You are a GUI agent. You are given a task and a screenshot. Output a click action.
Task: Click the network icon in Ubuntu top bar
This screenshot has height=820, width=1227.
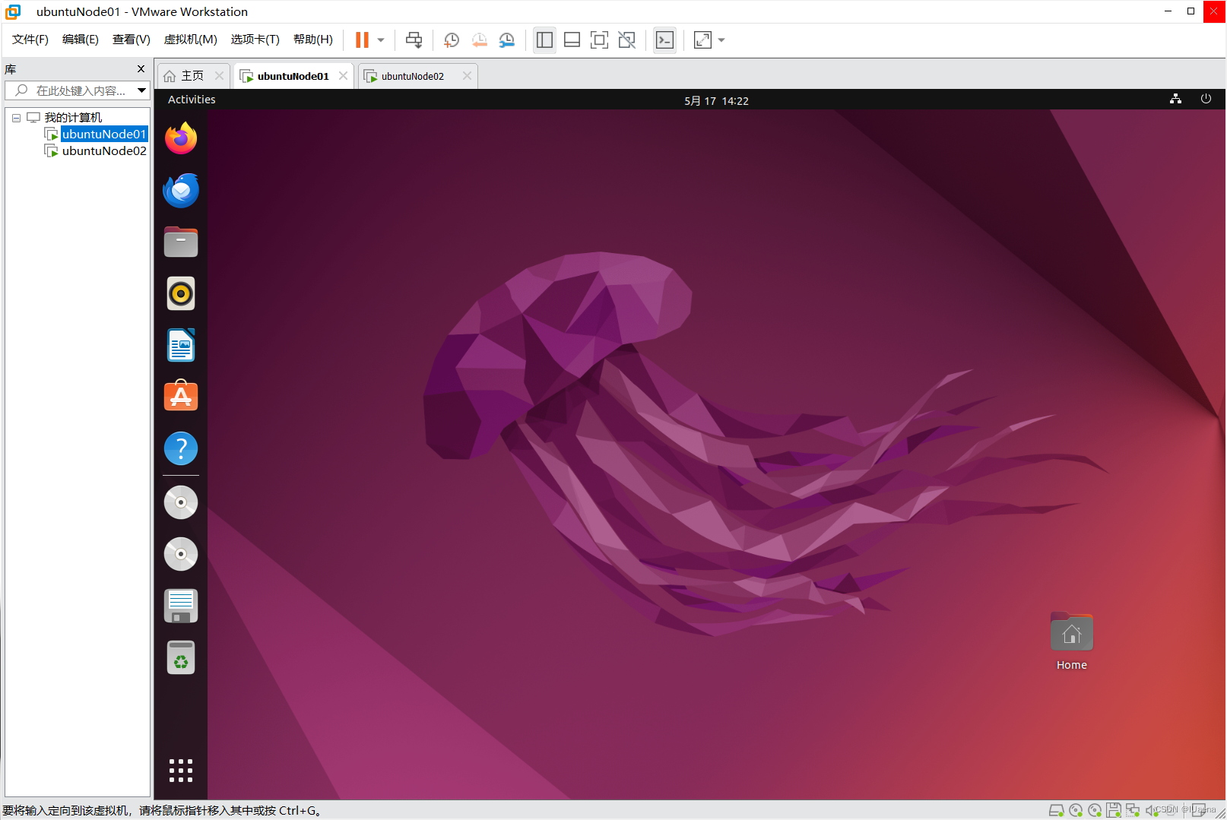tap(1175, 99)
